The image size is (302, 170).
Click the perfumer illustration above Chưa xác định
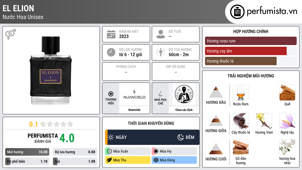click(184, 94)
